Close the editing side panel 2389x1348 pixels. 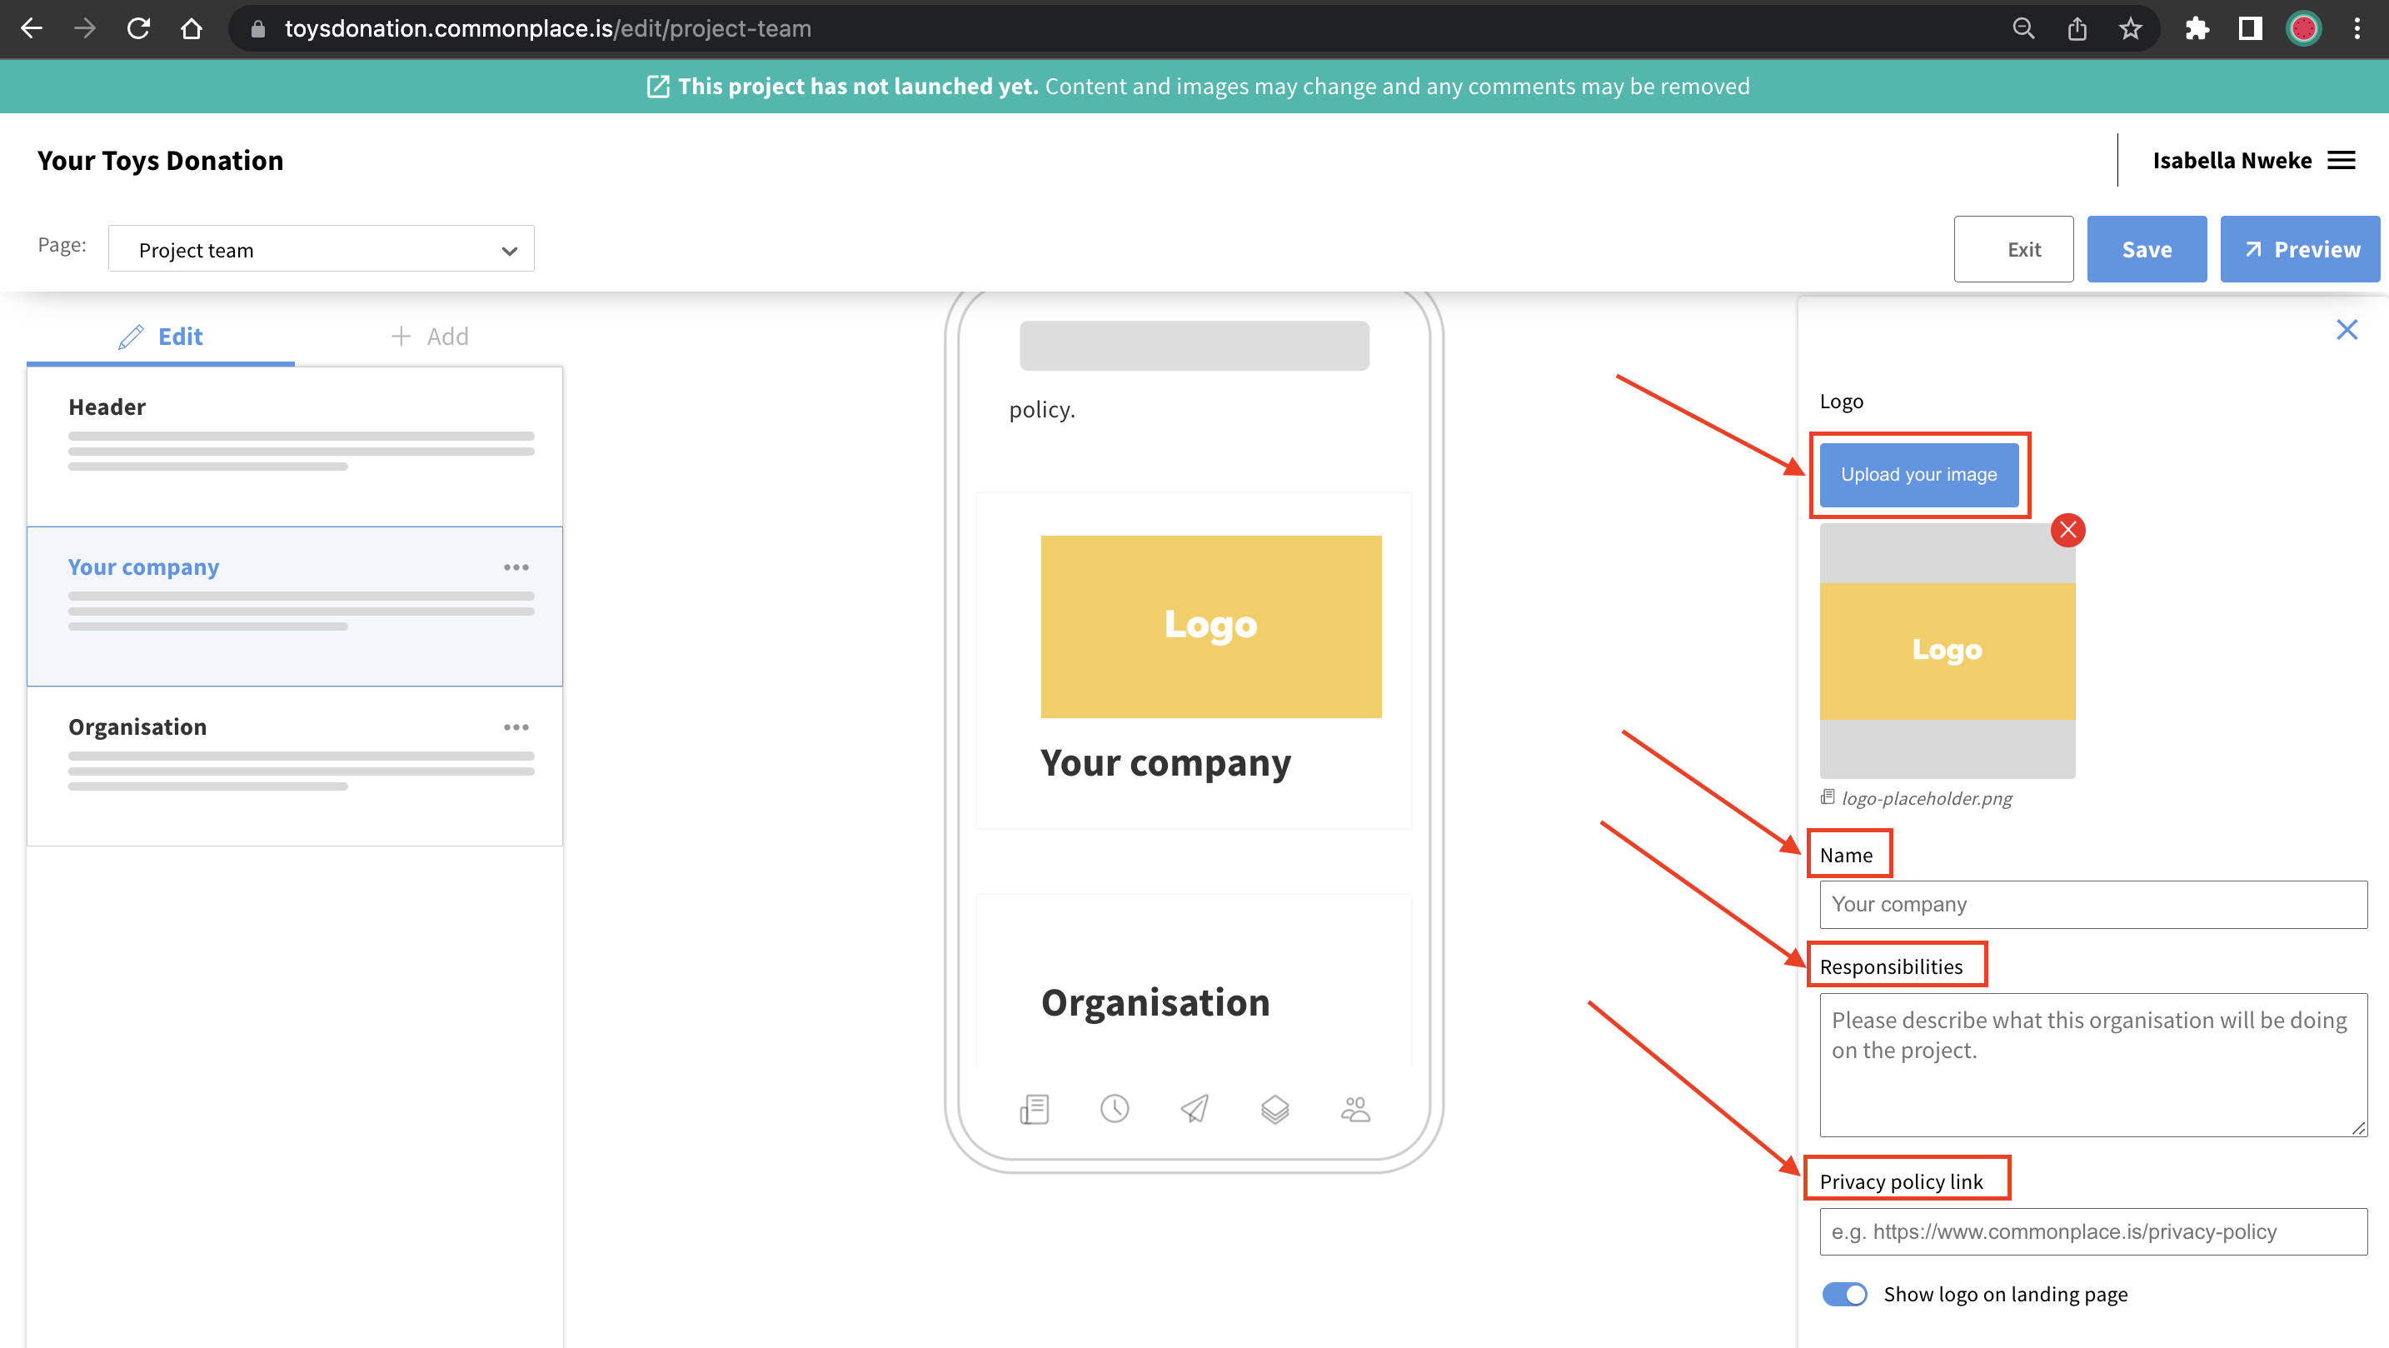[x=2347, y=329]
